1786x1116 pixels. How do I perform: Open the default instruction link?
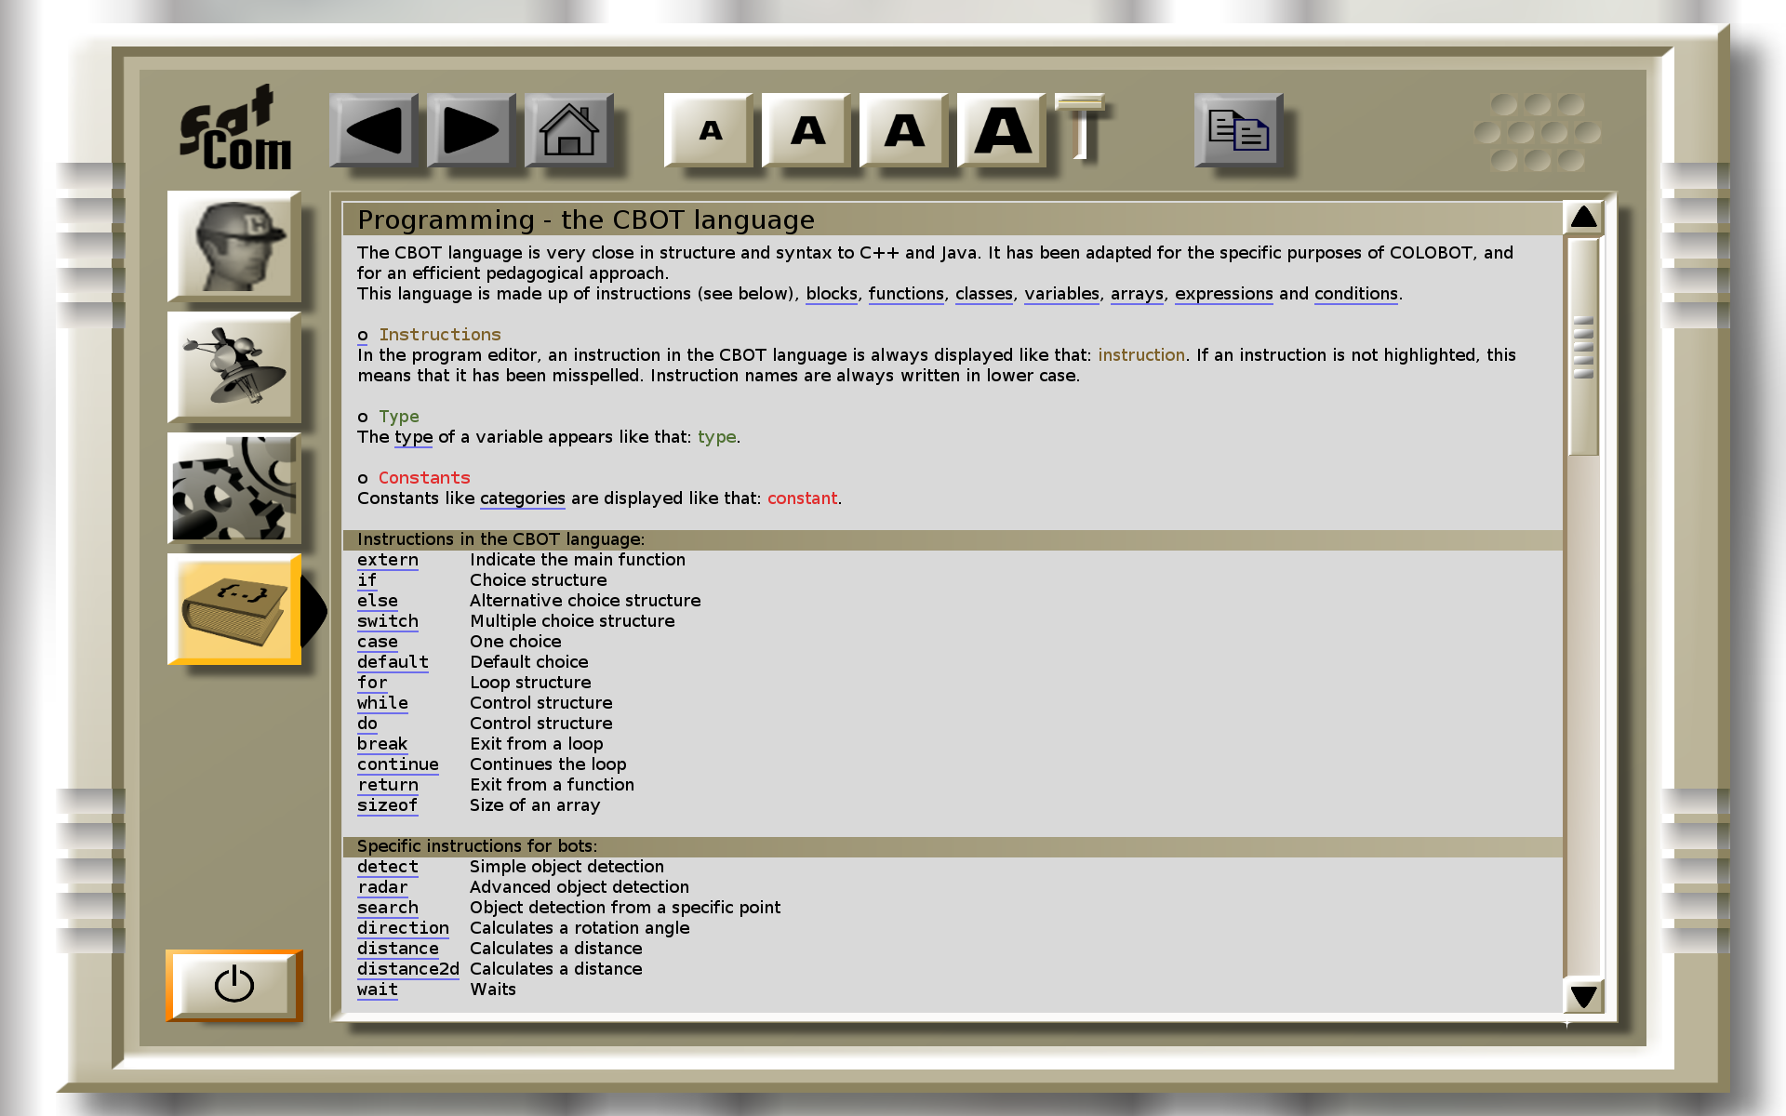393,662
